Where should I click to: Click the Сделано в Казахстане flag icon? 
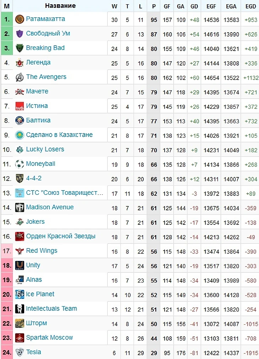pyautogui.click(x=20, y=135)
